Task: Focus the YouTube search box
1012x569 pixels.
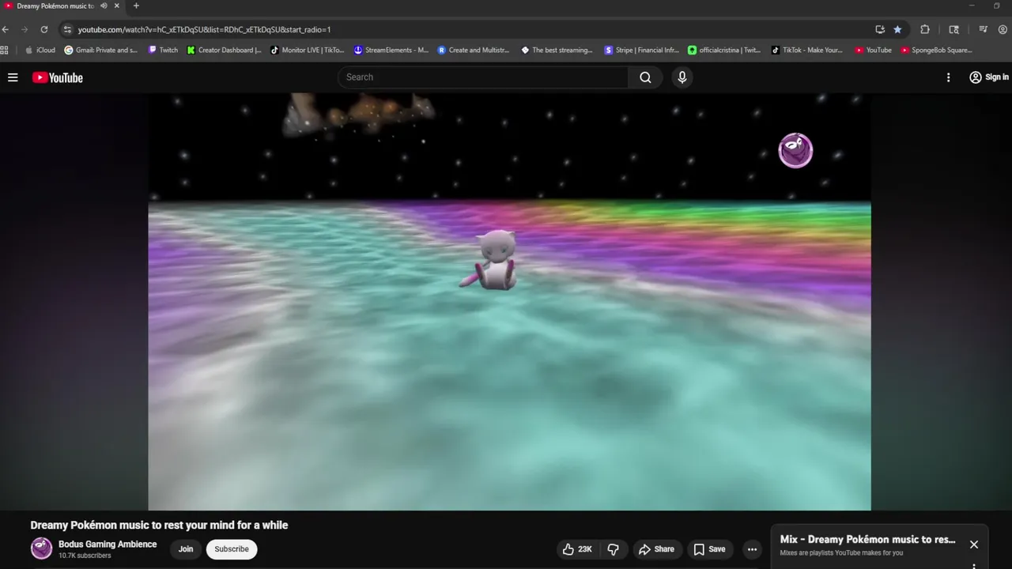Action: (x=484, y=77)
